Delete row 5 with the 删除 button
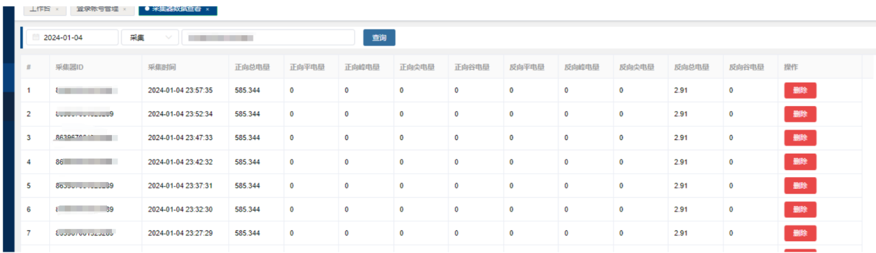 pos(800,185)
